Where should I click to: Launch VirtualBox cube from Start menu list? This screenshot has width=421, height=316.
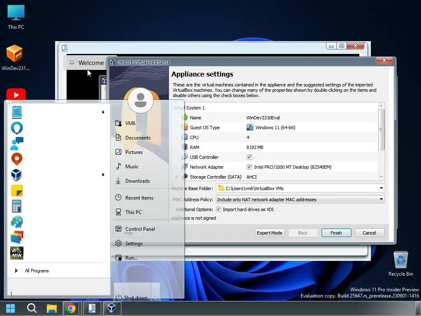click(16, 175)
